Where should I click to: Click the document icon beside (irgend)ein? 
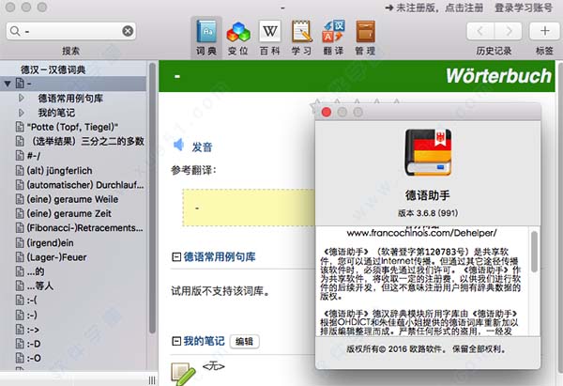click(x=20, y=243)
